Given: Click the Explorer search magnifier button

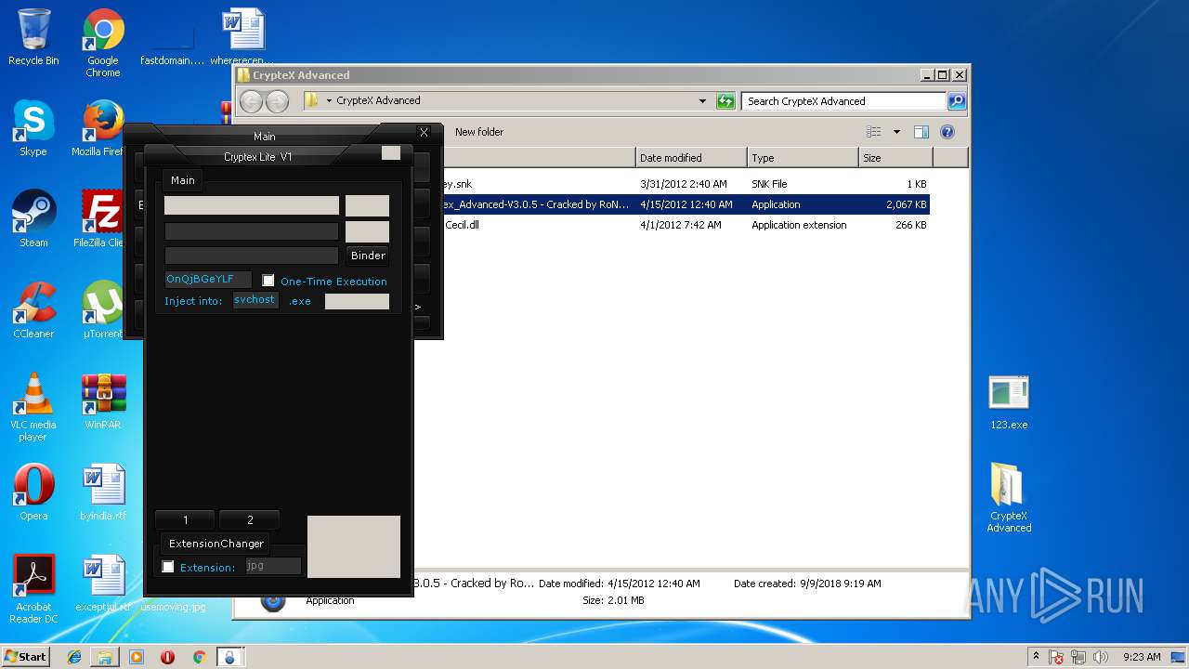Looking at the screenshot, I should (x=956, y=101).
